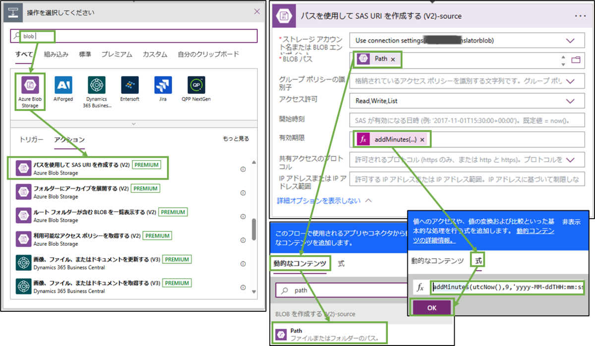Image resolution: width=595 pixels, height=346 pixels.
Task: Open the アクセス許可 dropdown with Read,Write,List
Action: (x=570, y=101)
